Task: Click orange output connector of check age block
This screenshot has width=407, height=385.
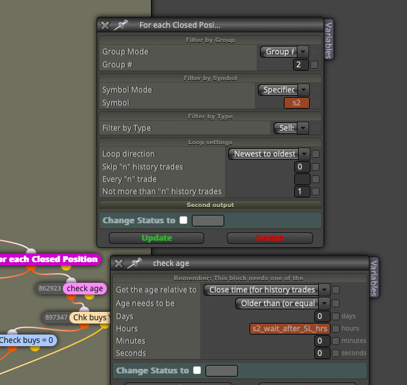Action: pyautogui.click(x=71, y=297)
